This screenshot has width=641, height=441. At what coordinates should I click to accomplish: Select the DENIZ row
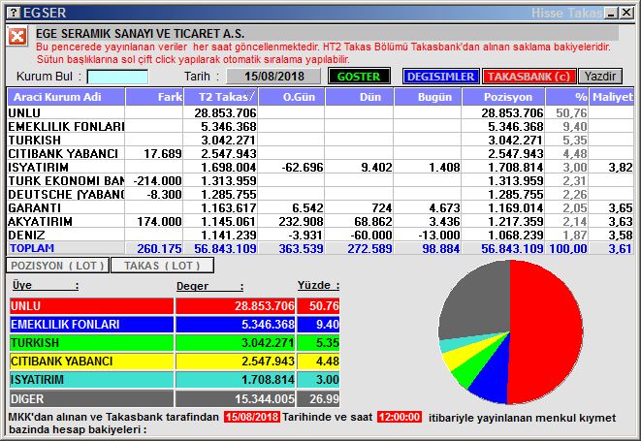(320, 235)
